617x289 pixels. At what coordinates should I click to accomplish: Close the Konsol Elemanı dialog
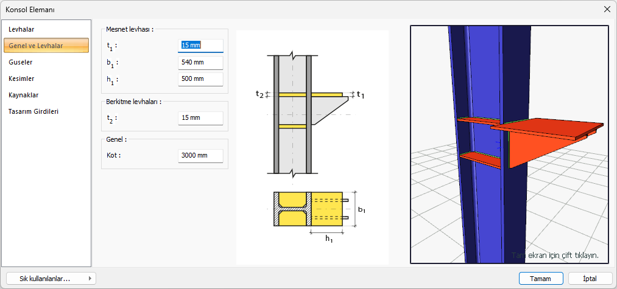pos(607,10)
